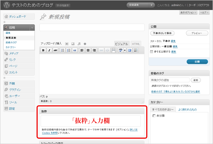This screenshot has width=213, height=144.
Task: Align text center
Action: point(88,50)
